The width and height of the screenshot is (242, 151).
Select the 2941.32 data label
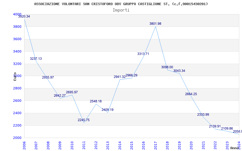click(119, 77)
